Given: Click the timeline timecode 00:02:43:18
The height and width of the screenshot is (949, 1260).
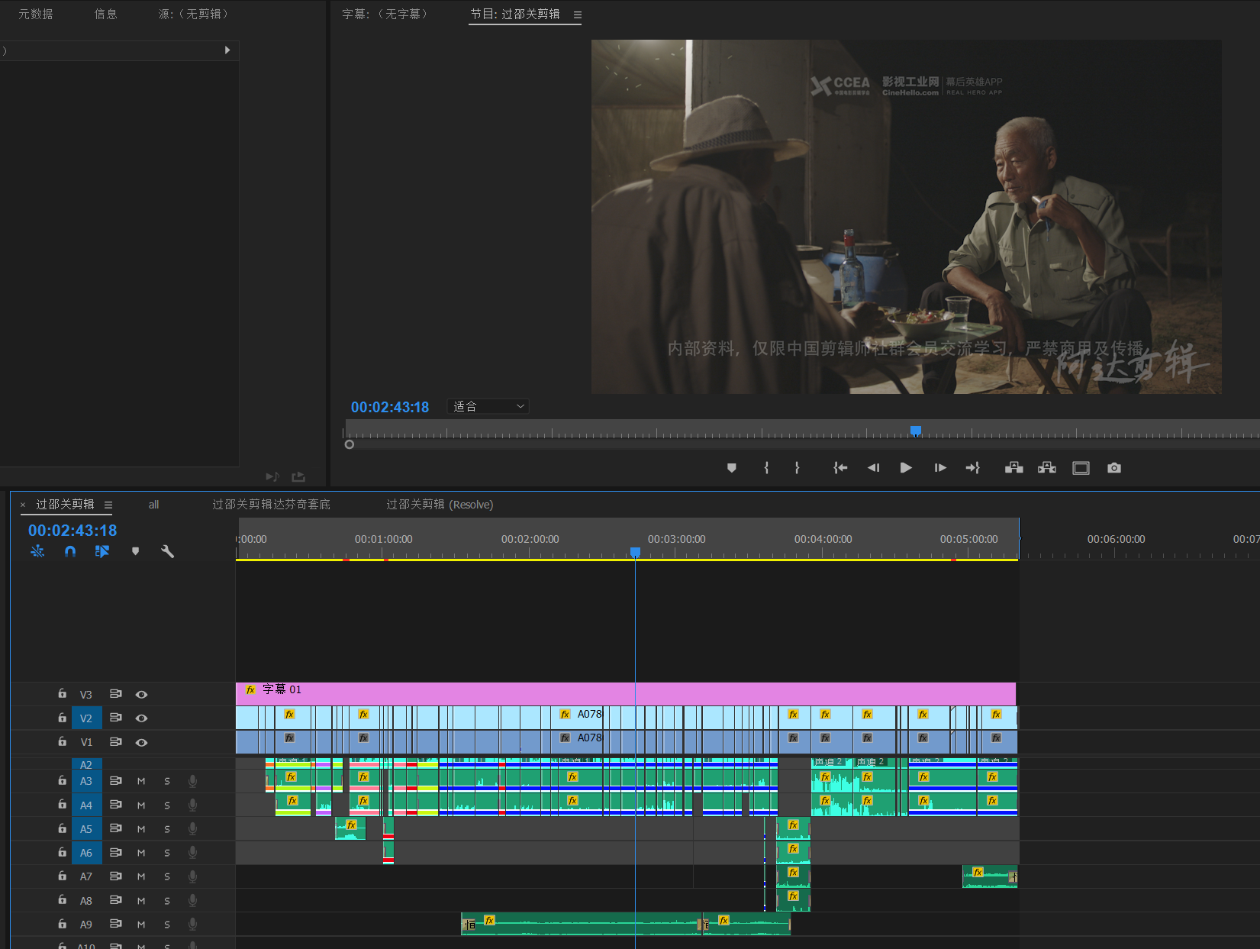Looking at the screenshot, I should click(x=73, y=531).
